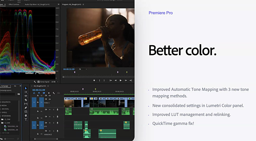Select Program: Ad_RoughCut-V1 tab

[72, 4]
